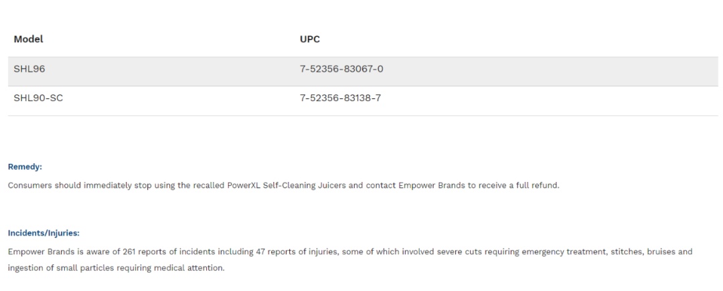Image resolution: width=723 pixels, height=291 pixels.
Task: Select the SHL96 model cell
Action: [29, 69]
